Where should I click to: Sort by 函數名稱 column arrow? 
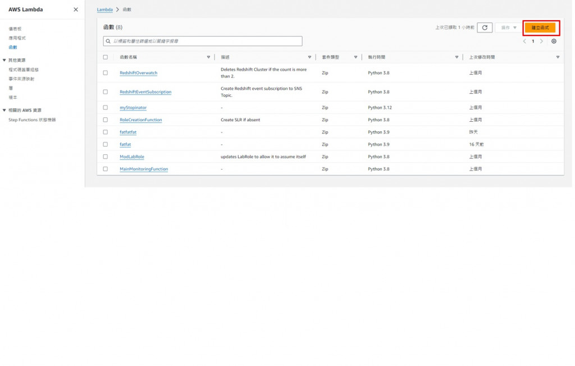[208, 57]
